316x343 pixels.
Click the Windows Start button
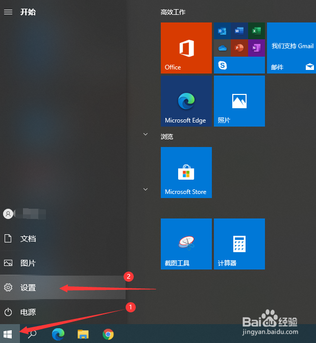tap(10, 334)
